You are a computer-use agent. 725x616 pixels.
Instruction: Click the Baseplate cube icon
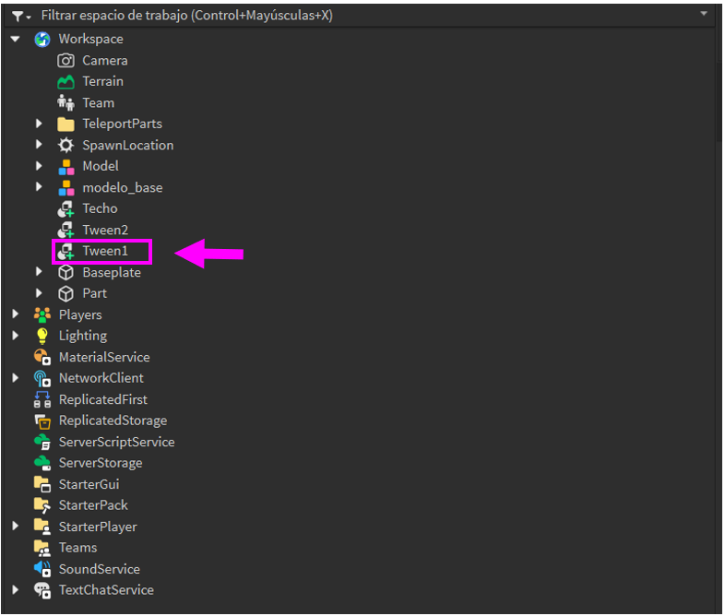pyautogui.click(x=65, y=273)
